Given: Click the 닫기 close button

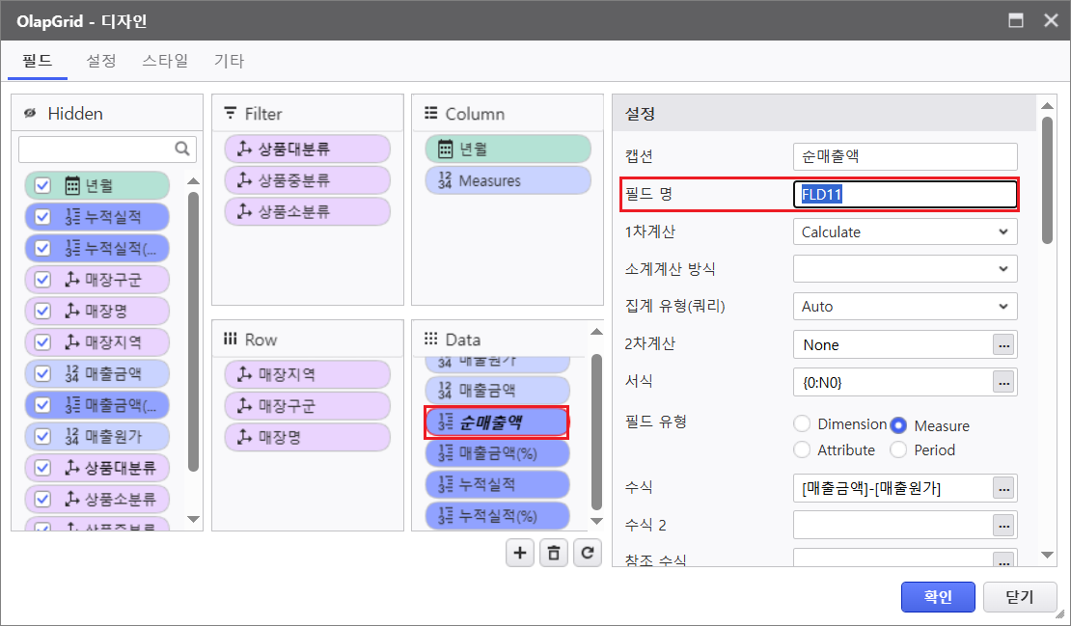Looking at the screenshot, I should [1020, 597].
